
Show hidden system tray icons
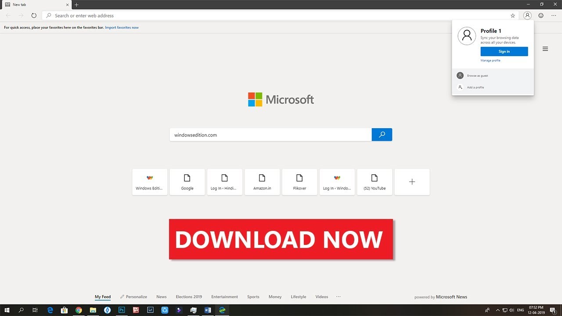tap(498, 310)
